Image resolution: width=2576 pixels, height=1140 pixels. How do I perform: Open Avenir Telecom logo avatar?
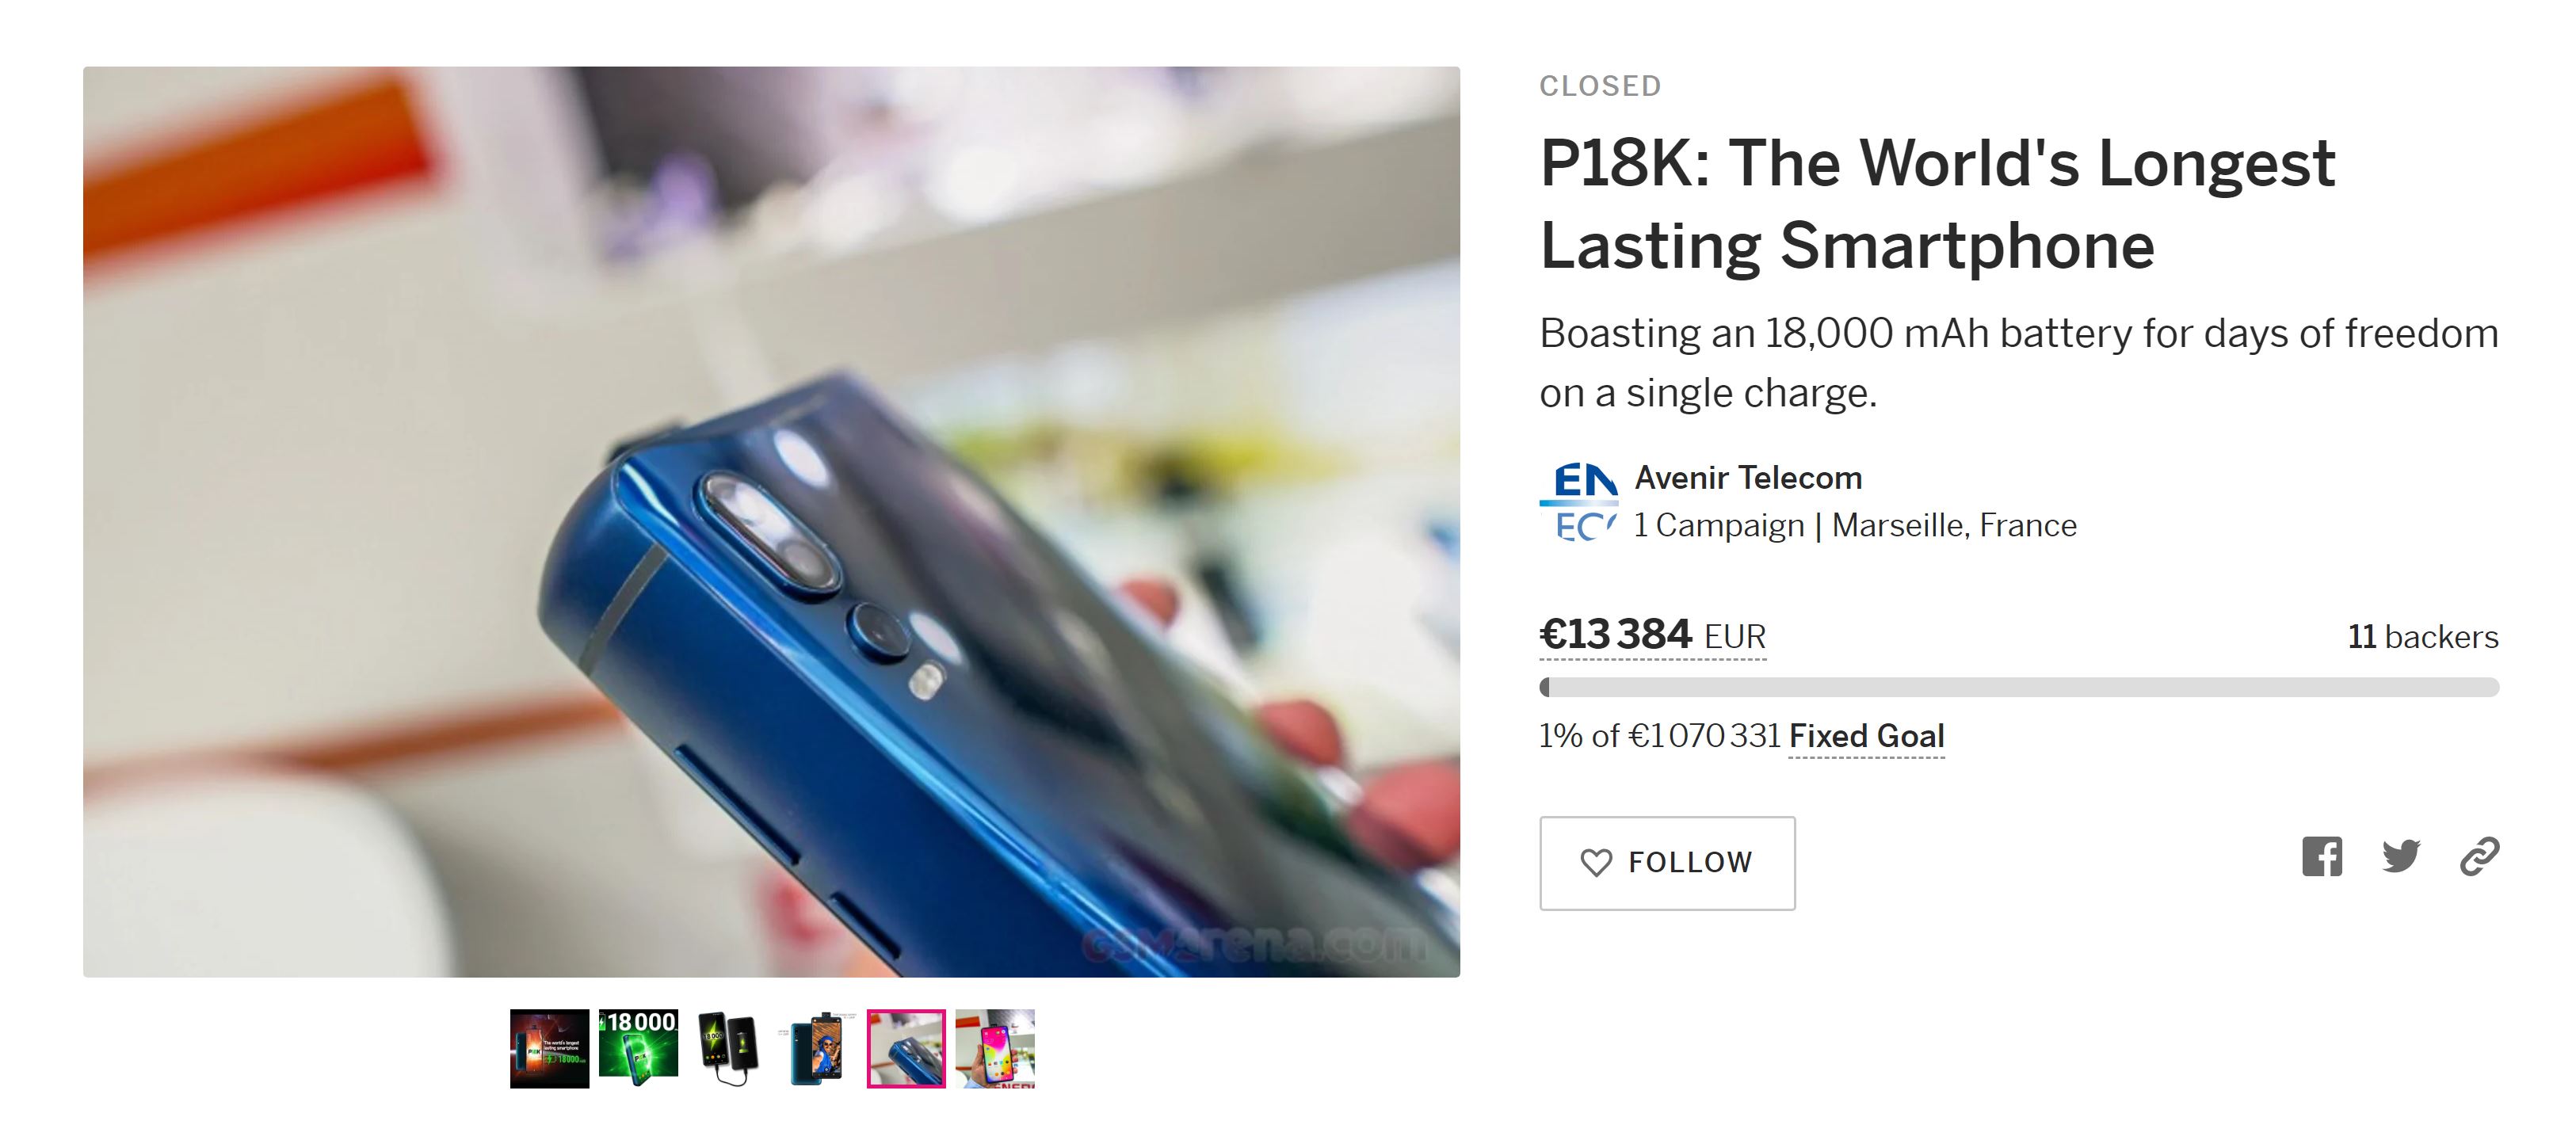[1579, 501]
